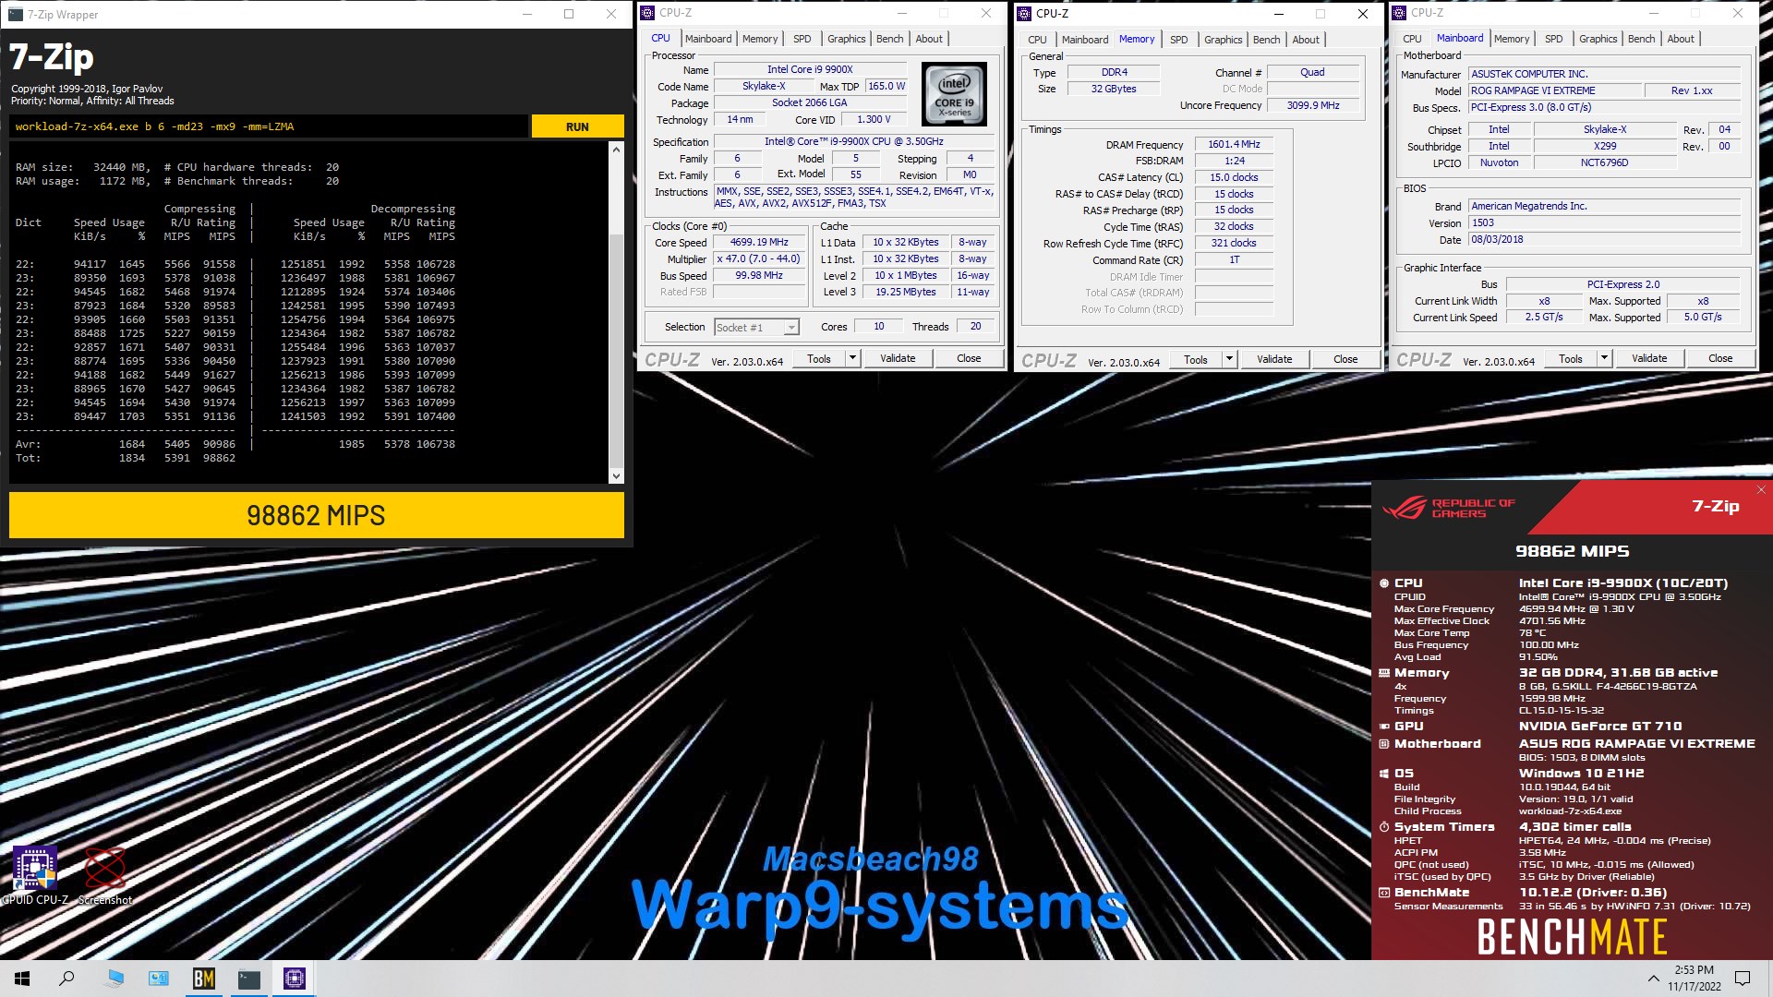
Task: Expand Tools dropdown arrow in Memory CPU-Z
Action: click(1229, 359)
